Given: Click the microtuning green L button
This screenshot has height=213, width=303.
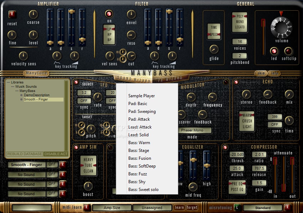Looking at the screenshot, I should click(237, 207).
